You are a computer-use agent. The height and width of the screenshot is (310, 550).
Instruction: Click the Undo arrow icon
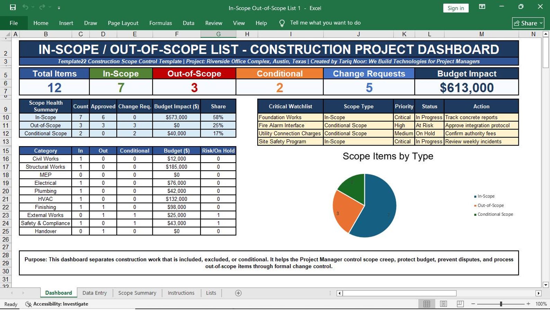point(25,7)
